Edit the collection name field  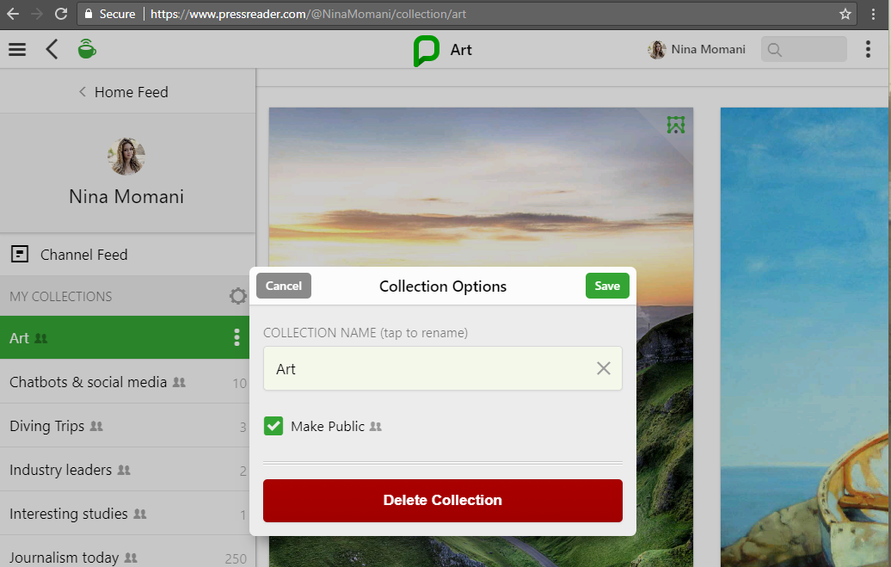(443, 368)
